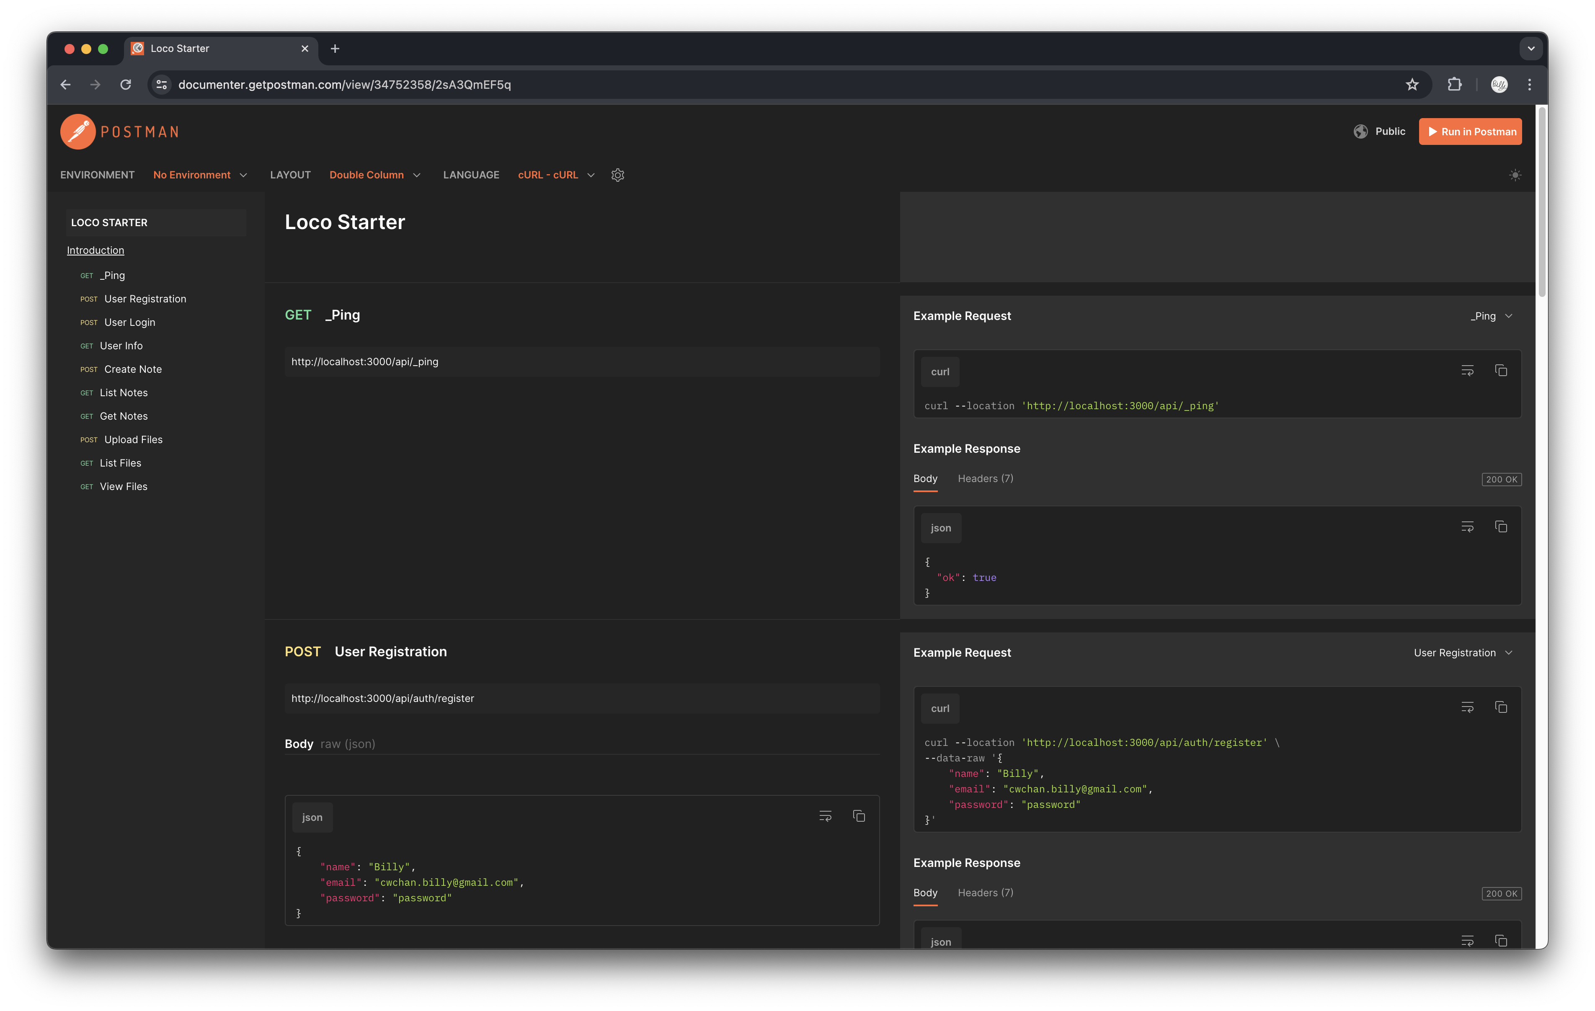Click the Loco Starter page title
Screen dimensions: 1595x1011
coord(344,222)
